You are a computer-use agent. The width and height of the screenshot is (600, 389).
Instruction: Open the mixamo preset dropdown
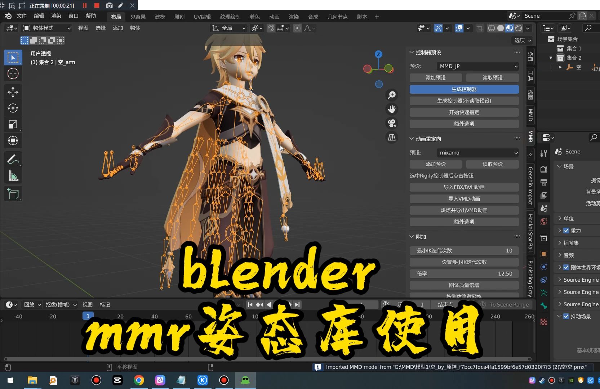[x=478, y=153]
